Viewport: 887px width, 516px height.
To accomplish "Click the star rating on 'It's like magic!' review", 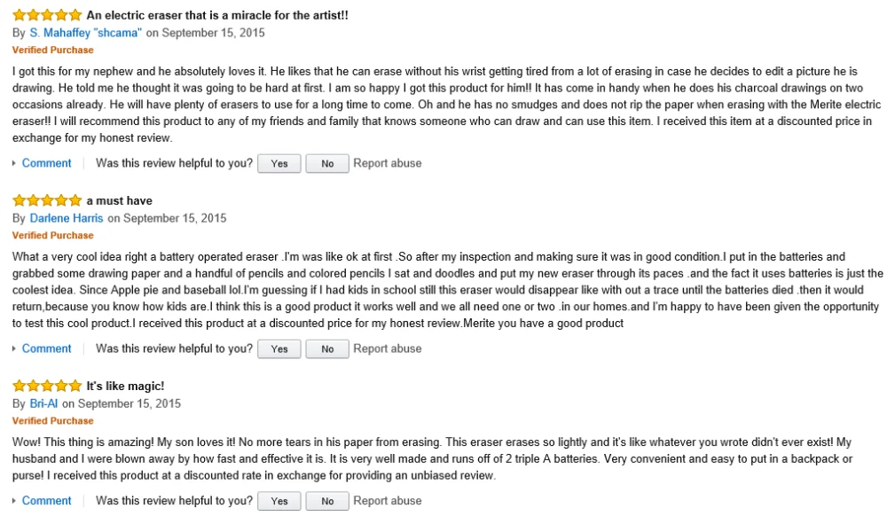I will 47,386.
